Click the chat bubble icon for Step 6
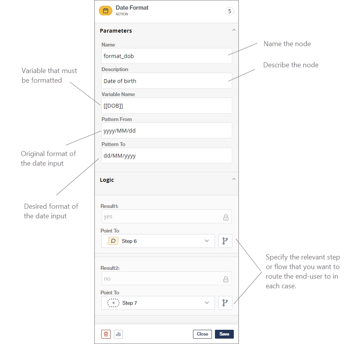Viewport: 349px width, 344px height. [113, 241]
